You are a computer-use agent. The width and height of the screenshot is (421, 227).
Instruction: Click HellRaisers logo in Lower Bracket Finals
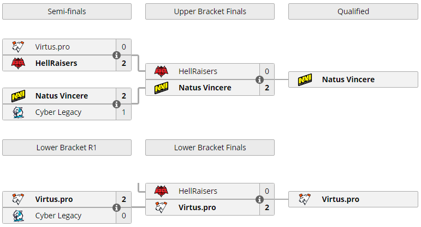coord(162,191)
